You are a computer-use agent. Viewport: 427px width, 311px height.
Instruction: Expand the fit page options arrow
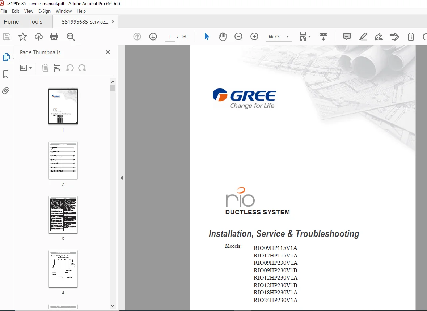point(310,37)
